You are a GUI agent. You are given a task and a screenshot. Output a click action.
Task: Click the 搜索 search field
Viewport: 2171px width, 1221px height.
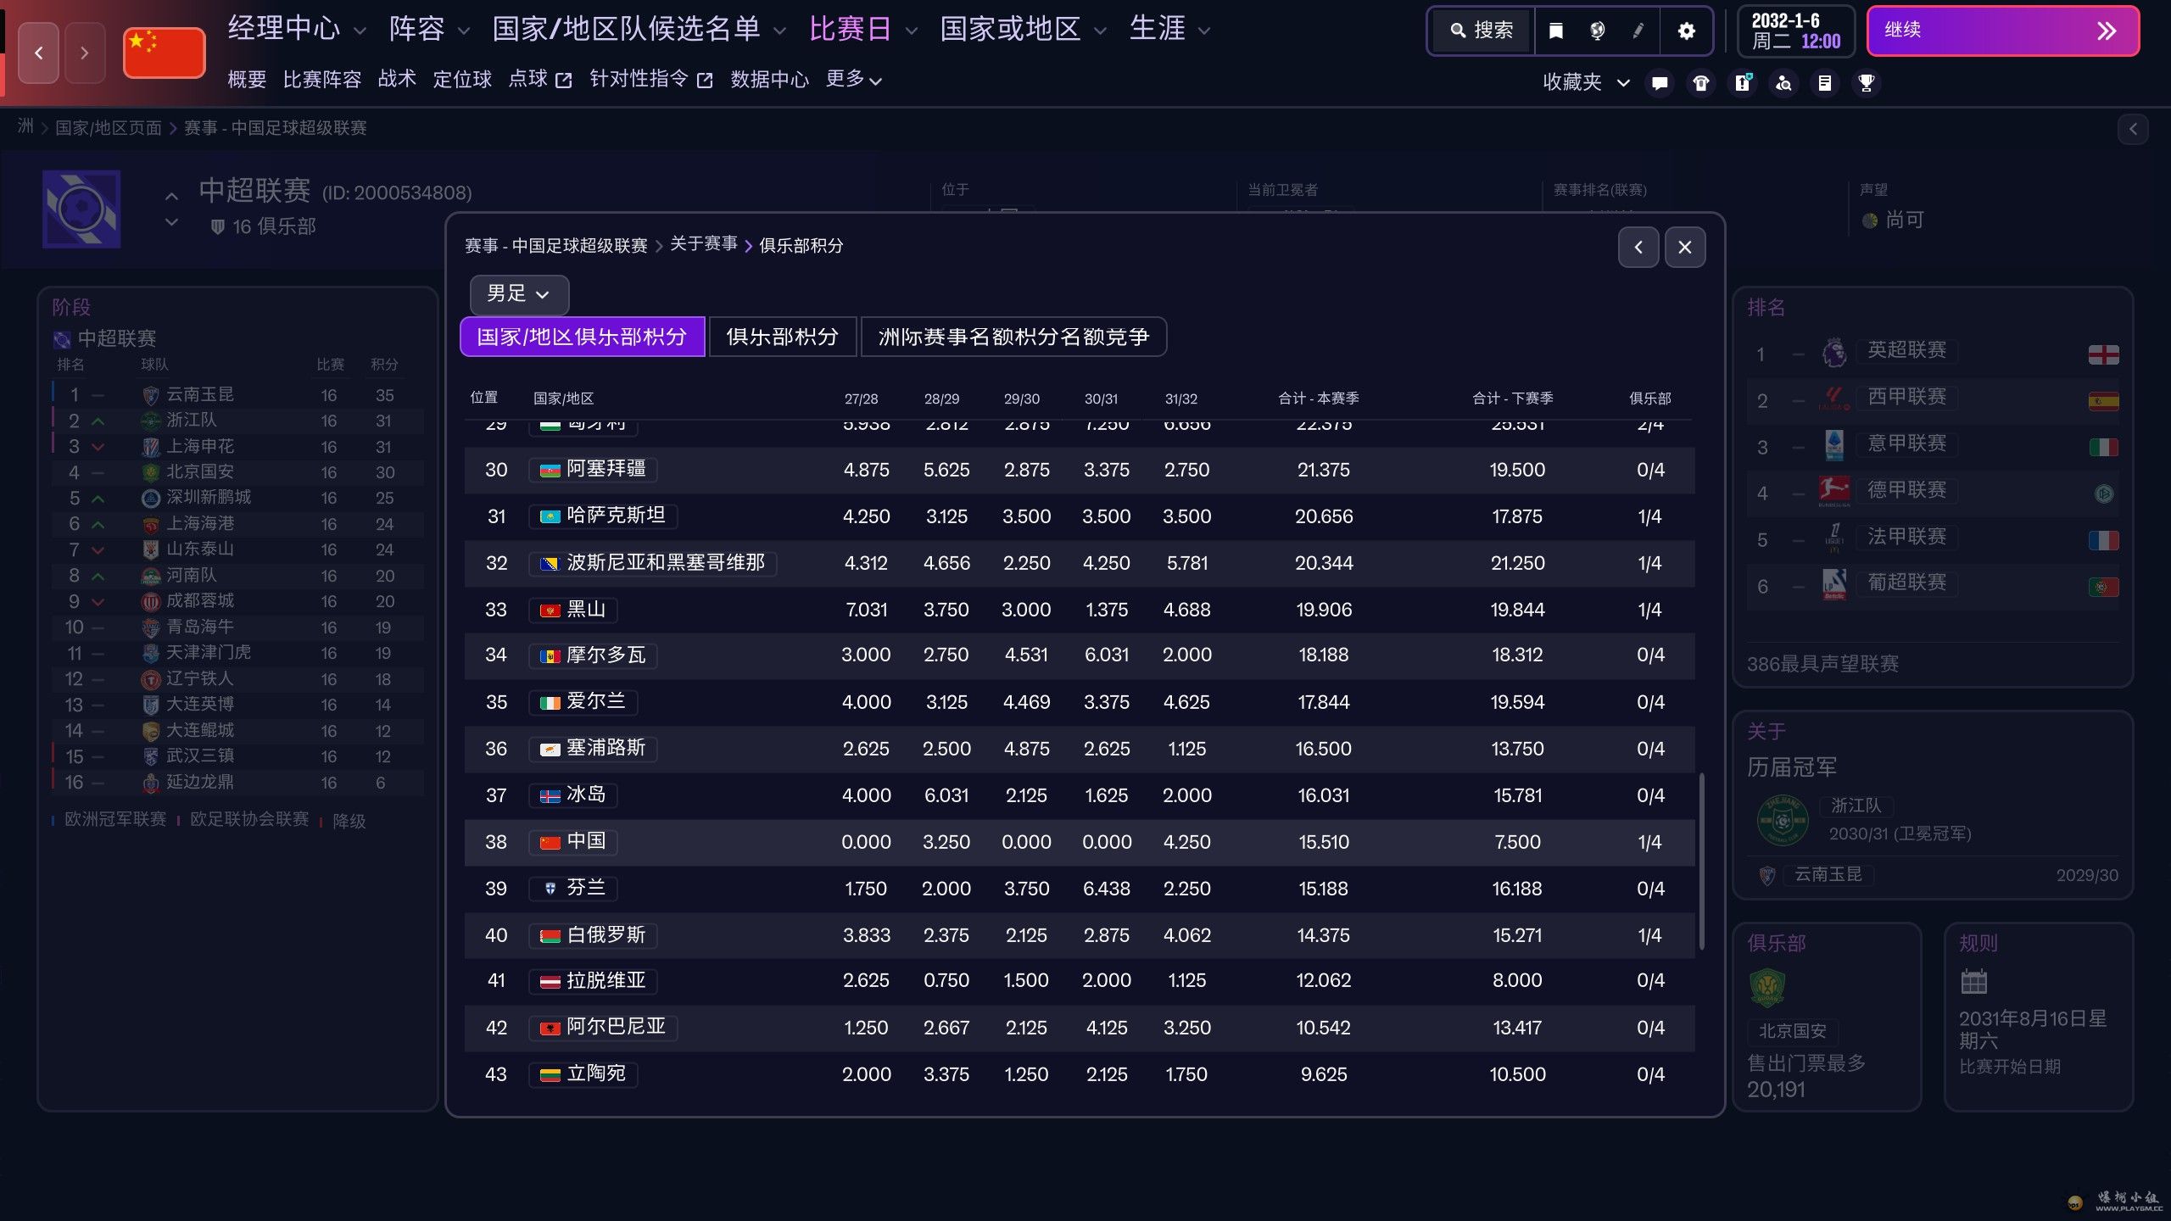pyautogui.click(x=1483, y=31)
